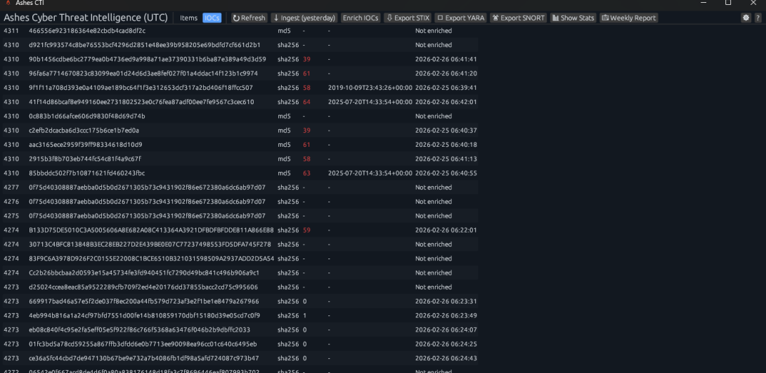Select hash starting 41f14d86bcaf8e94
This screenshot has width=766, height=373.
[x=141, y=102]
